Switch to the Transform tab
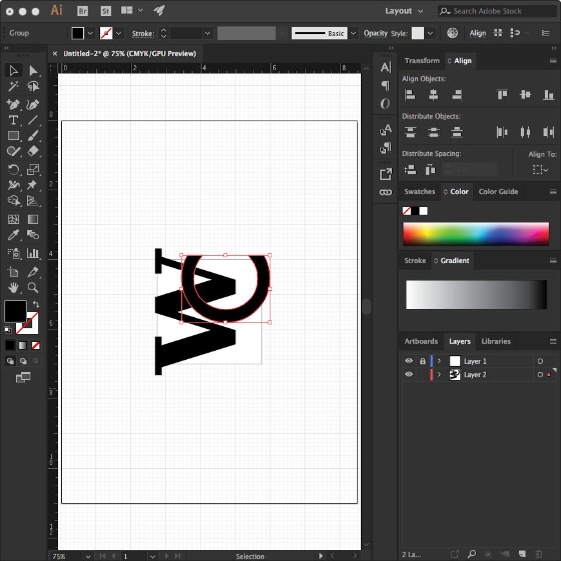Screen dimensions: 561x561 (422, 61)
